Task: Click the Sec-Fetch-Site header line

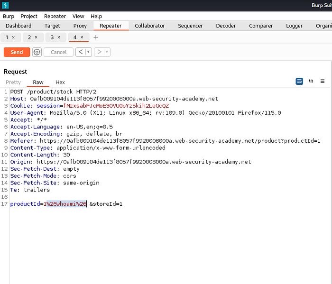Action: 55,183
